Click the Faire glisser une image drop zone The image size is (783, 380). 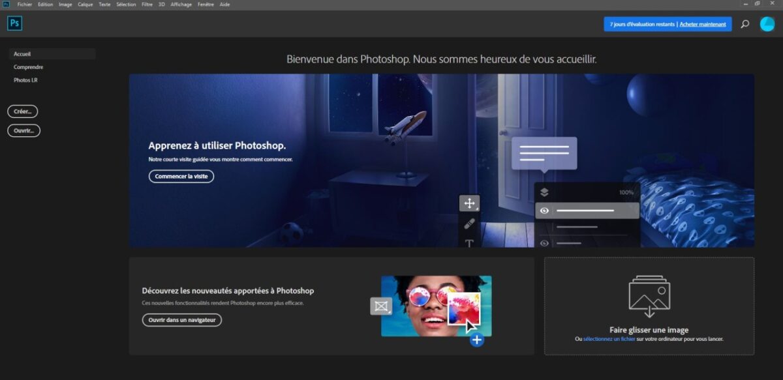[x=649, y=306]
